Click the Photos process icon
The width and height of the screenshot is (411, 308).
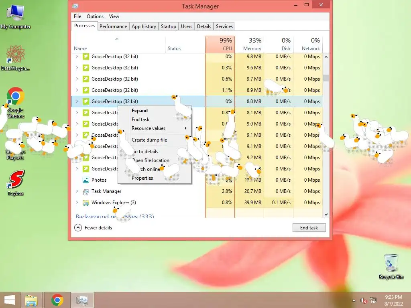coord(86,180)
